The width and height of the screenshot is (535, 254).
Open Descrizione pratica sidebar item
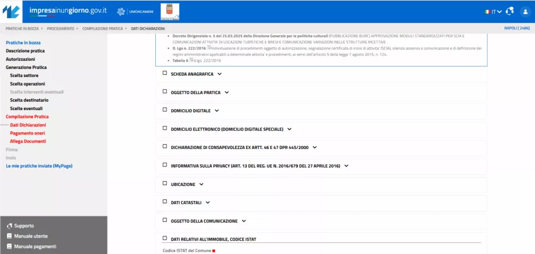click(x=25, y=51)
